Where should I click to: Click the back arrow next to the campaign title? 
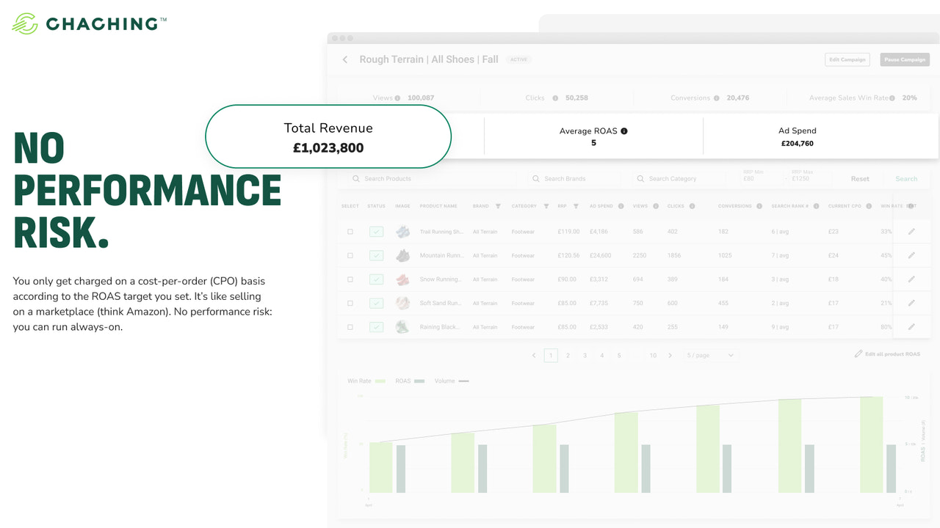tap(345, 59)
